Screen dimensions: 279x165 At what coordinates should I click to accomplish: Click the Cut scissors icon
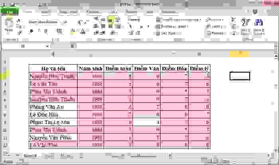point(19,21)
